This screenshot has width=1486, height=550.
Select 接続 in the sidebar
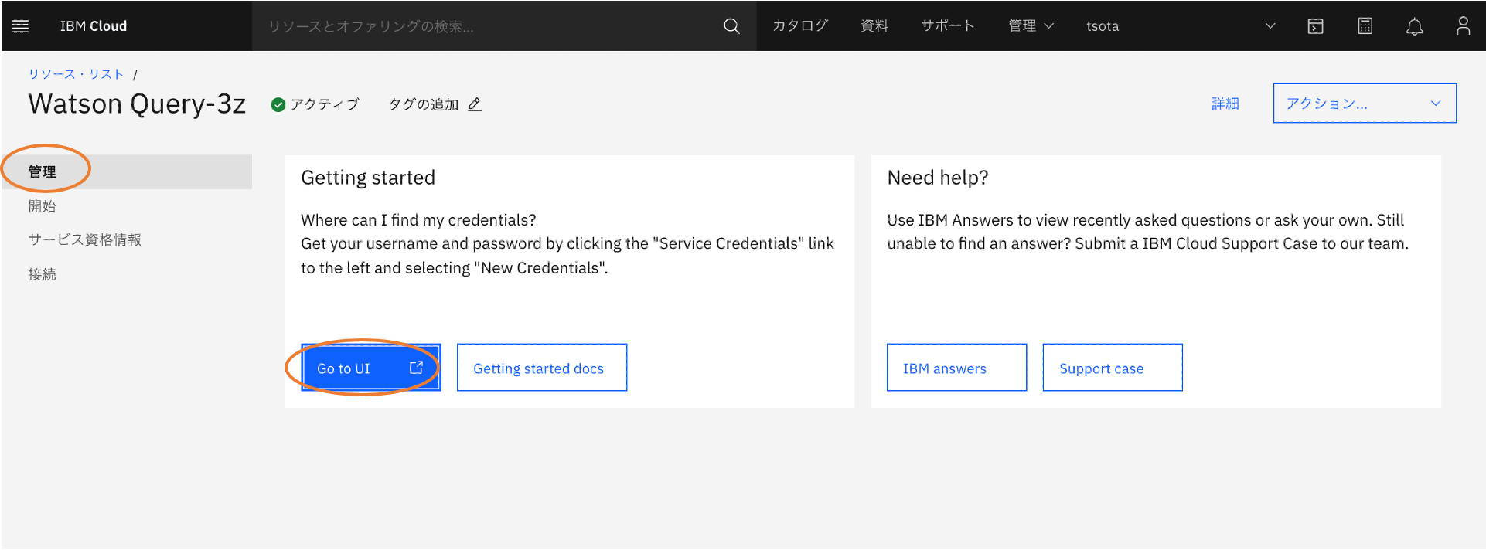pyautogui.click(x=43, y=274)
